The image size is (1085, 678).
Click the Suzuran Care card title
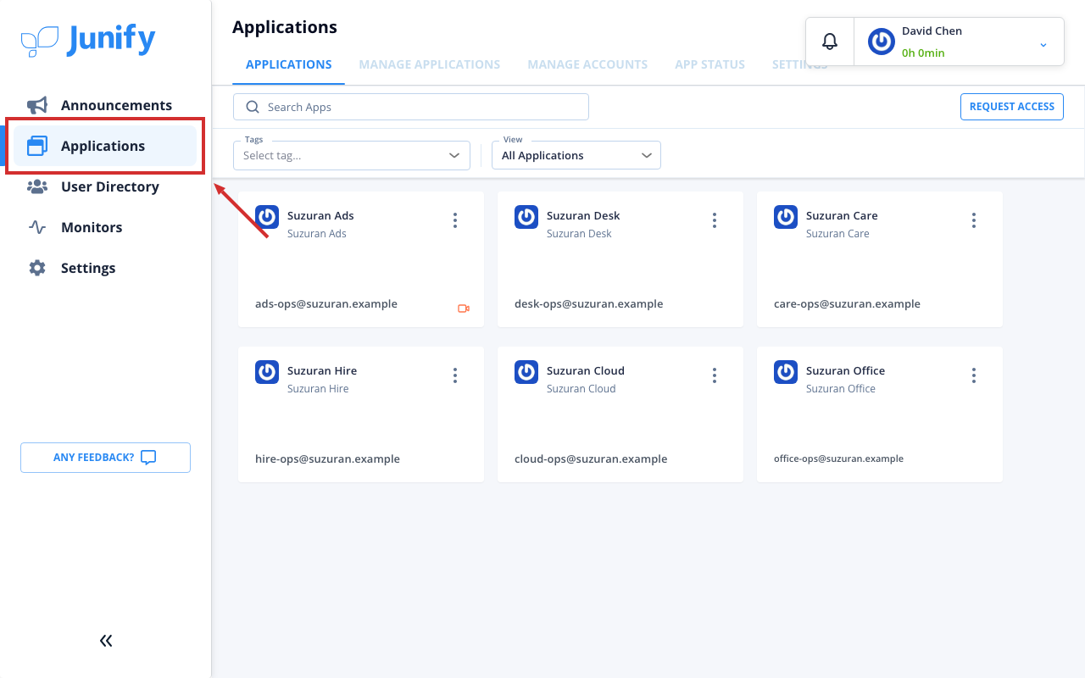click(842, 215)
